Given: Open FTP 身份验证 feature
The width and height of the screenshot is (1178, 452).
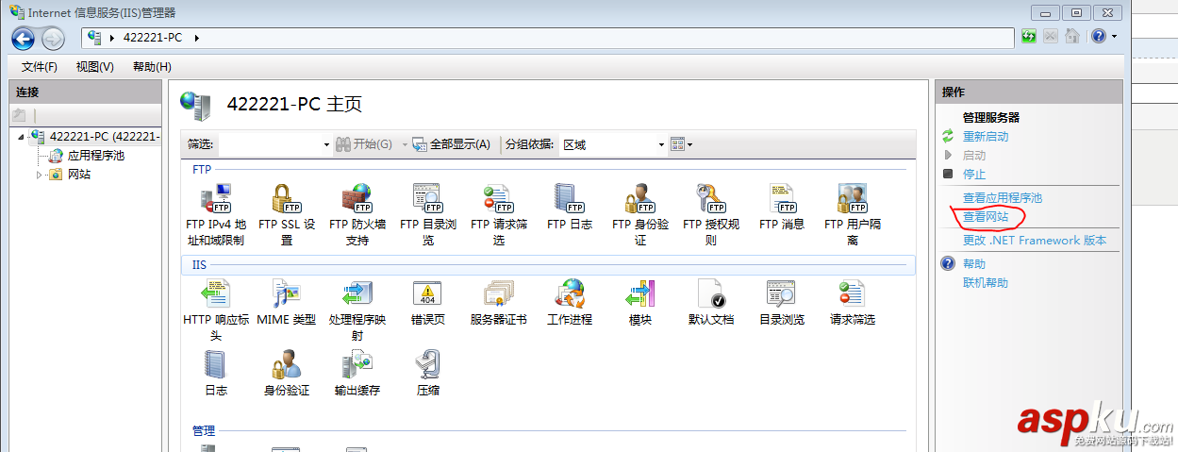Looking at the screenshot, I should click(x=640, y=215).
